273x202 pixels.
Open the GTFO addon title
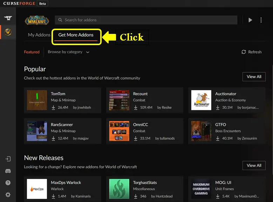[220, 125]
